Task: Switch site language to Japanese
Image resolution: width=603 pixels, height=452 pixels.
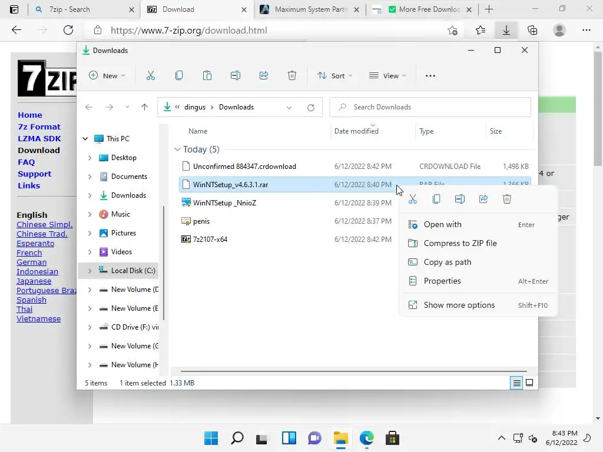Action: 34,281
